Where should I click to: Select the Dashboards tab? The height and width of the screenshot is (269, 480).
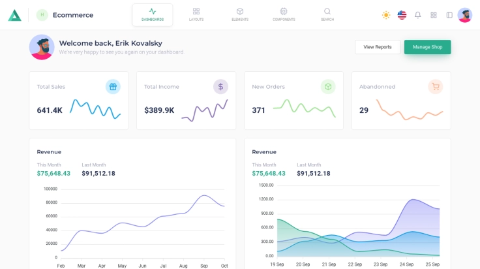[153, 14]
